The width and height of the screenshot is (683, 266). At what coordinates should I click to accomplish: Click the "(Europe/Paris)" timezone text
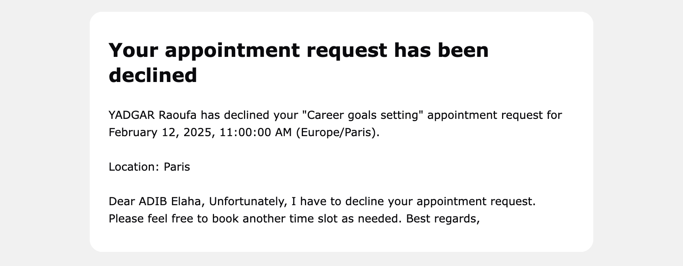coord(338,133)
